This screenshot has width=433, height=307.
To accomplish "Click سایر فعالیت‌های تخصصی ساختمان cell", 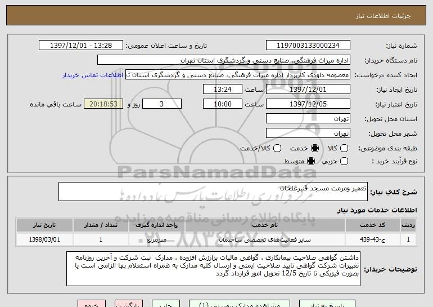I will pos(265,239).
